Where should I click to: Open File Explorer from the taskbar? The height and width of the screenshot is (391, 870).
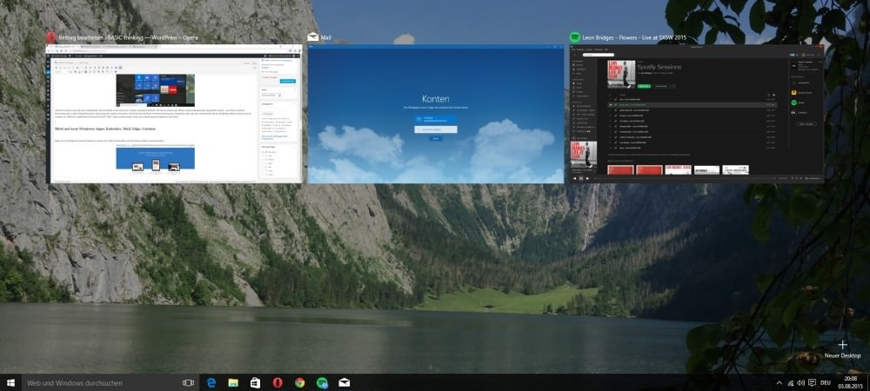pyautogui.click(x=233, y=382)
